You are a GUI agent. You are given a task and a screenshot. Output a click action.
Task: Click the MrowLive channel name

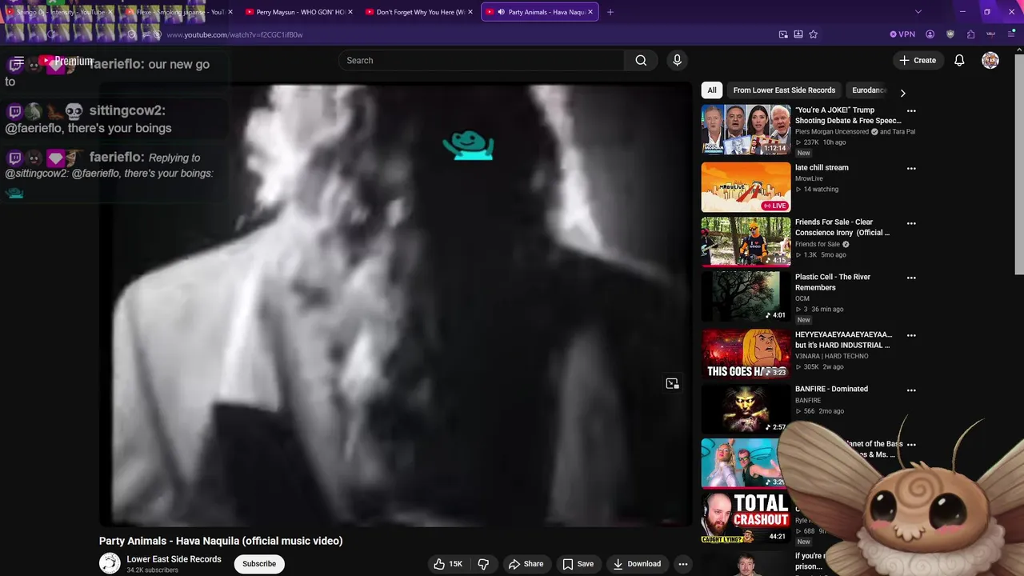coord(809,179)
